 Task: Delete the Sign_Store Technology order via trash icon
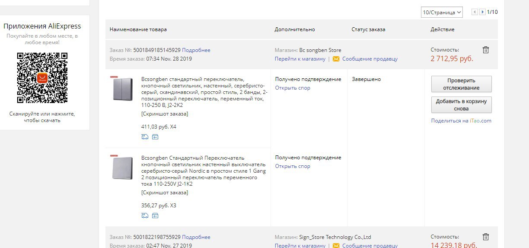[x=485, y=237]
